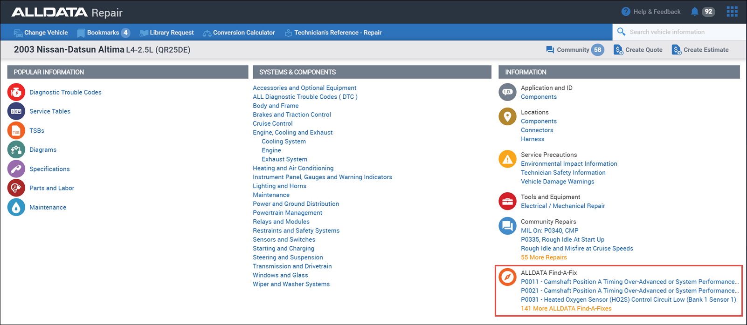Screen dimensions: 747x325
Task: Open Engine, Cooling and Exhaust category
Action: coord(292,133)
